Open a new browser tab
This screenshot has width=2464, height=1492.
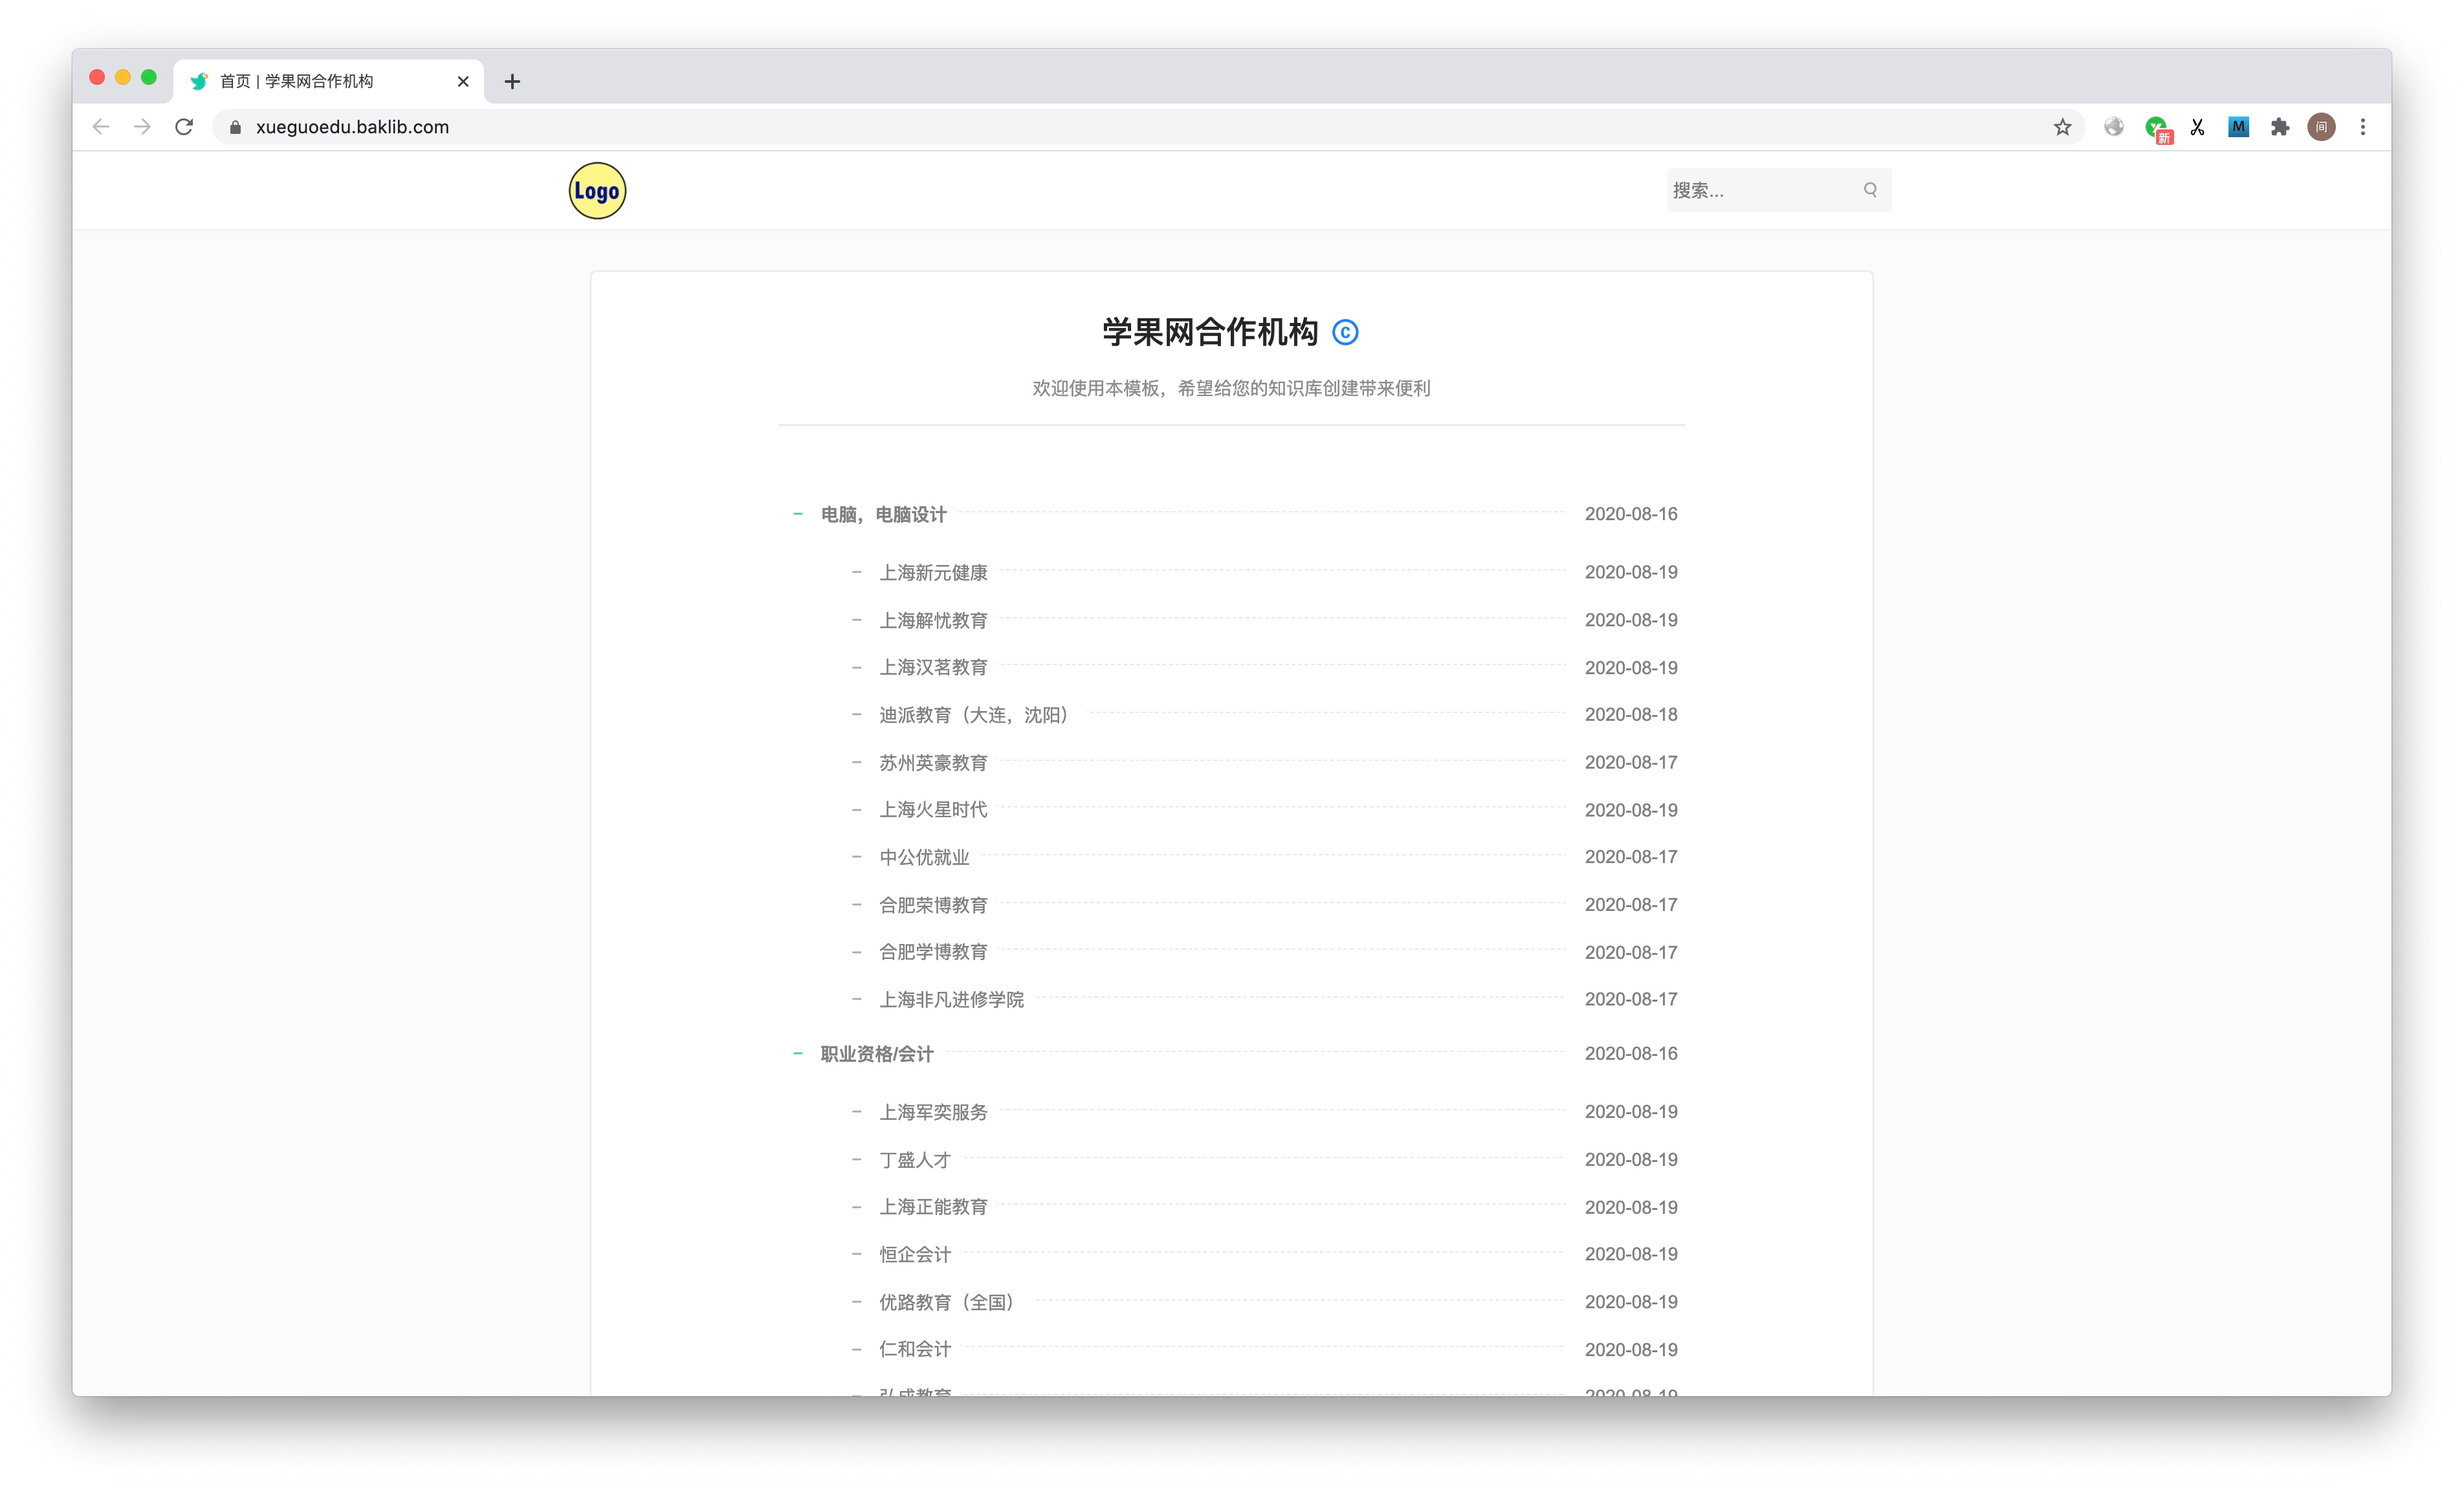[512, 82]
